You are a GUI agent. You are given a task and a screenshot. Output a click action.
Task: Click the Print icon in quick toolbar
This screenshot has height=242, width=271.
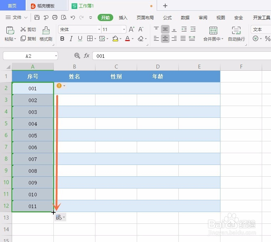click(x=55, y=17)
